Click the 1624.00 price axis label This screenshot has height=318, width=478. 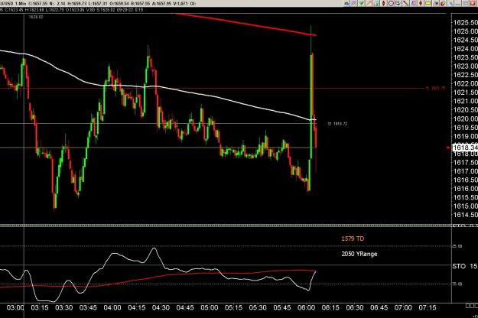tap(466, 49)
